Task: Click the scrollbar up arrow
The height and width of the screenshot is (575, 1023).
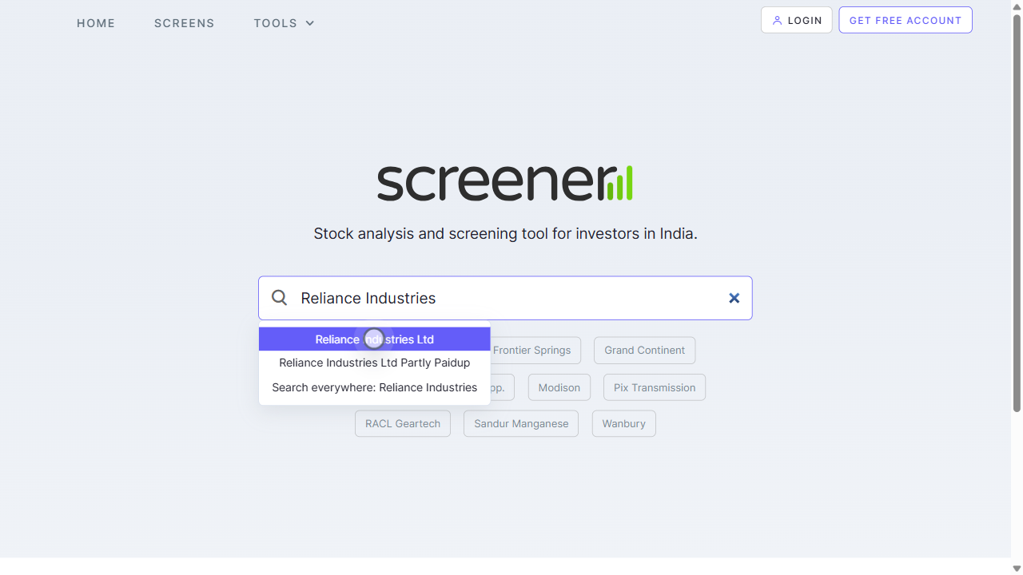Action: (1017, 6)
